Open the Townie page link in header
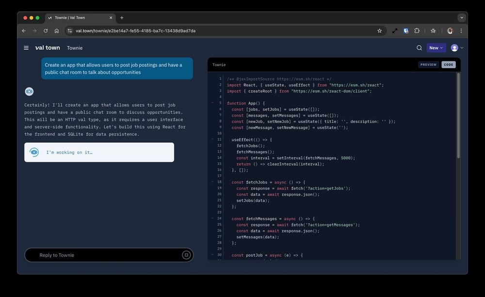This screenshot has width=485, height=297. tap(75, 48)
